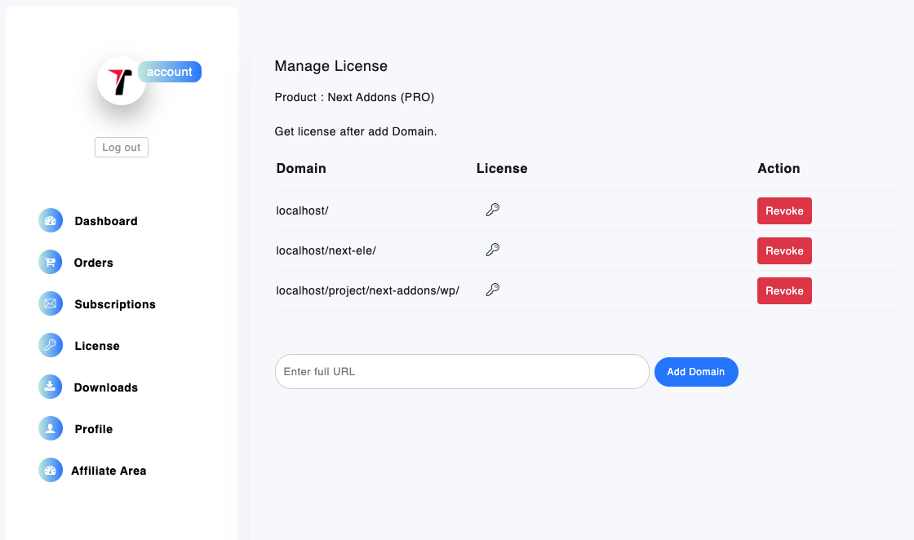Screen dimensions: 914x540
Task: Go to the Downloads menu item
Action: tap(105, 387)
